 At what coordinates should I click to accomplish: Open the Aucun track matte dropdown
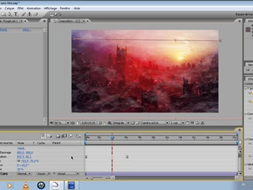(43, 174)
